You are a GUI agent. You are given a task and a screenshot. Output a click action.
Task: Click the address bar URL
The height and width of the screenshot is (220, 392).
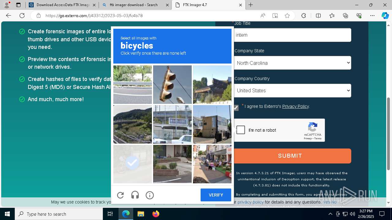pyautogui.click(x=94, y=16)
